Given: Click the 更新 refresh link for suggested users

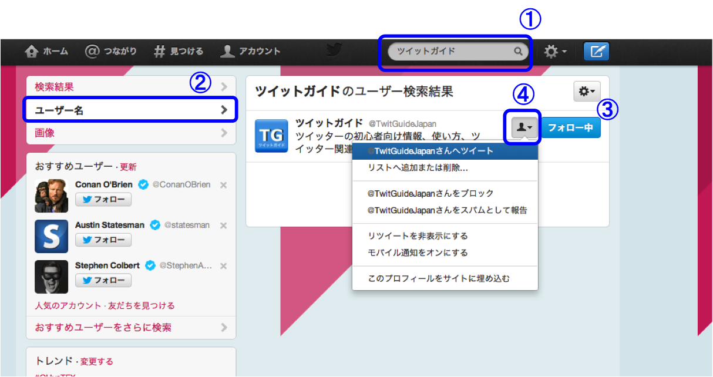Looking at the screenshot, I should 128,167.
